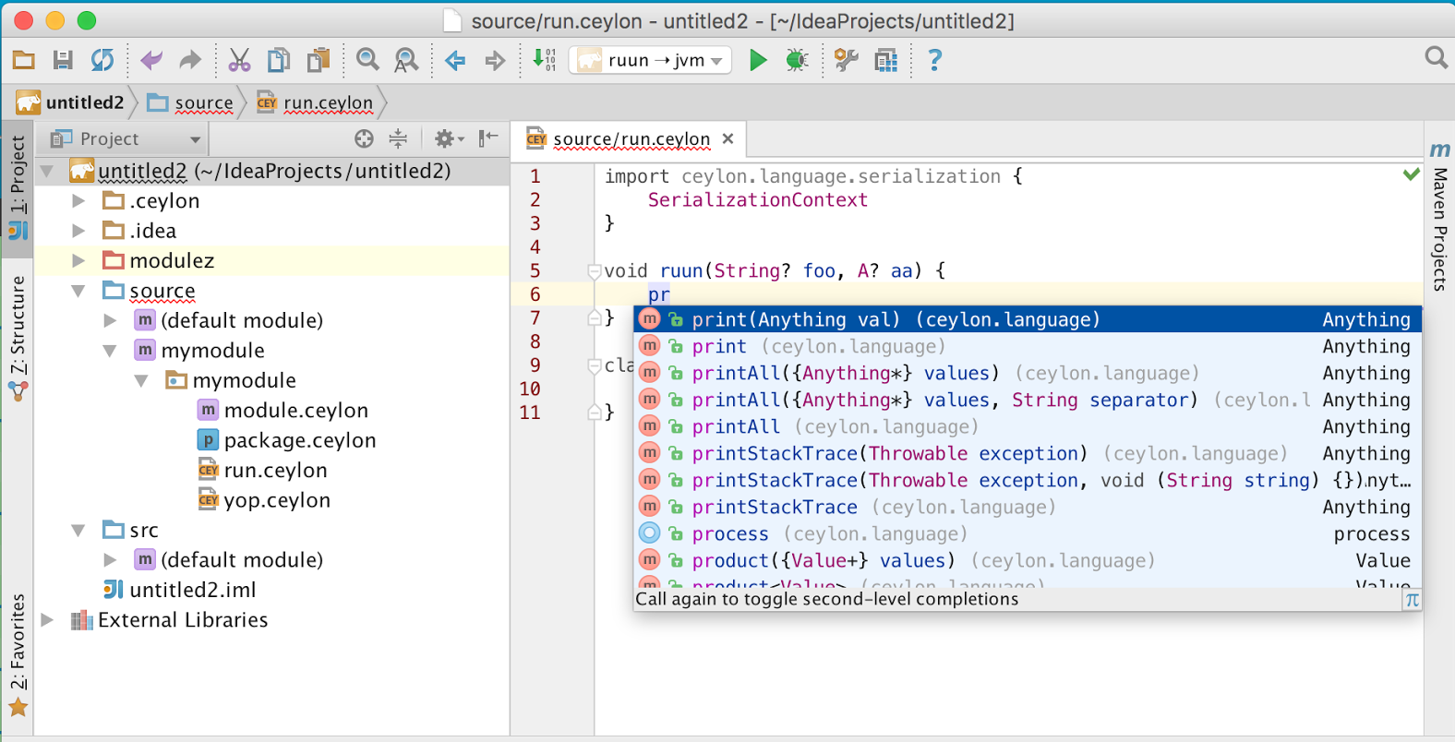Collapse the inner mymodule package folder
Image resolution: width=1455 pixels, height=742 pixels.
pos(141,381)
